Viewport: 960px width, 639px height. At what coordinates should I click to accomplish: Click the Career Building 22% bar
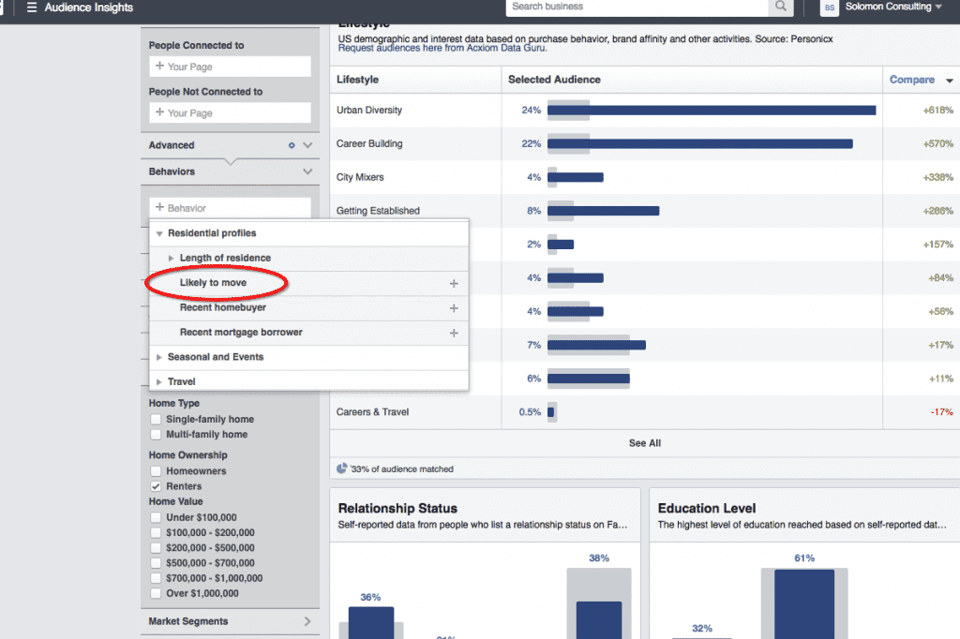(x=699, y=144)
